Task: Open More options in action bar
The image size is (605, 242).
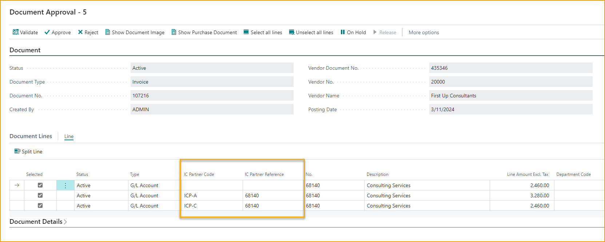Action: (423, 32)
